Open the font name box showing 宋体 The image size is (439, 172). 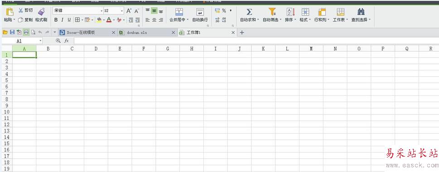point(78,10)
